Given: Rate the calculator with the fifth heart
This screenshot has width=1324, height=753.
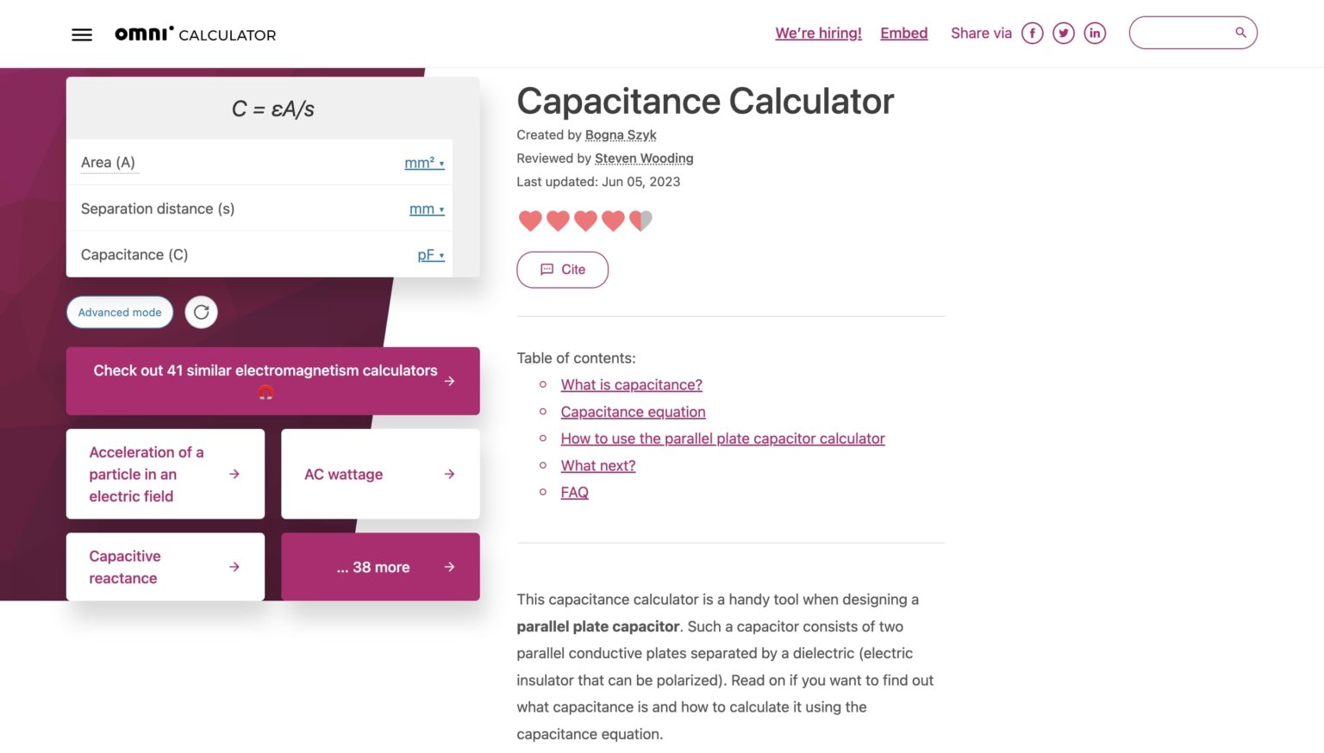Looking at the screenshot, I should click(640, 221).
